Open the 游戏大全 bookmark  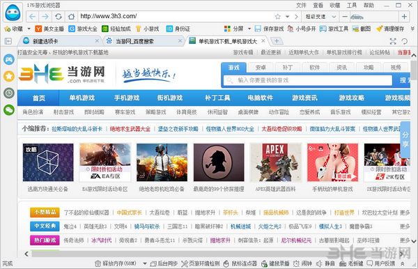tap(83, 29)
